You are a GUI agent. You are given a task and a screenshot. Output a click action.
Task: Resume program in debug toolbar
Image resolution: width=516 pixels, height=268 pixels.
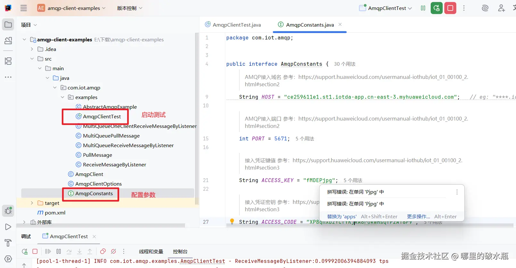(x=48, y=251)
